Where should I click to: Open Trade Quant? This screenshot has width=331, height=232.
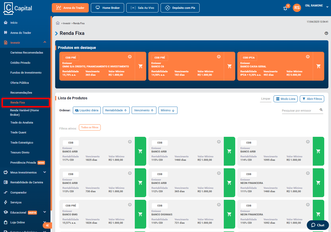(18, 132)
